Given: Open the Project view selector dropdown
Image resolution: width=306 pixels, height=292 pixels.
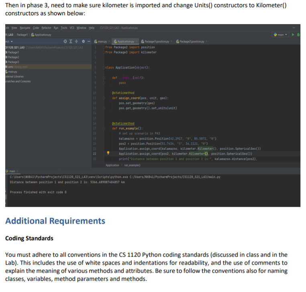Looking at the screenshot, I should [12, 42].
